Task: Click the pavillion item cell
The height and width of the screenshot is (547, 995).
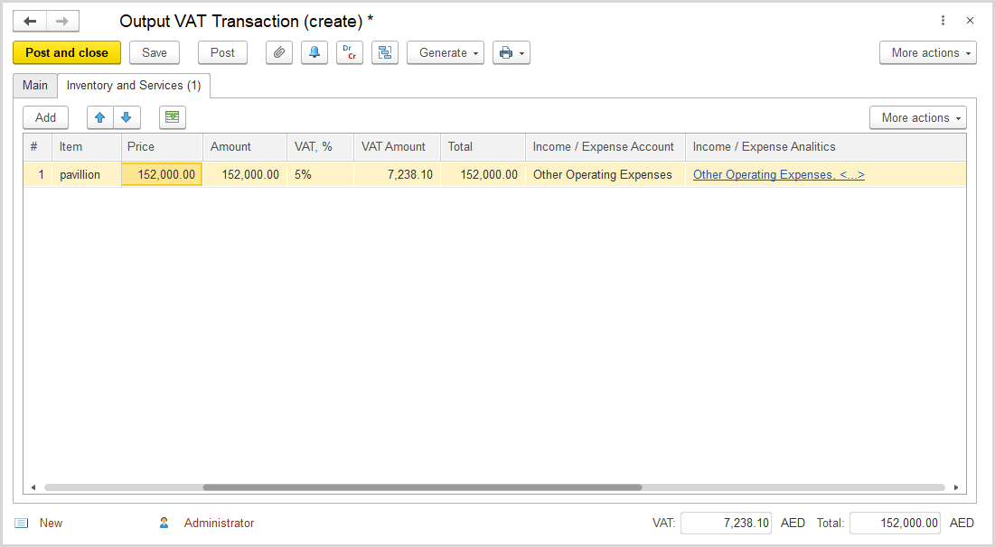Action: click(87, 174)
